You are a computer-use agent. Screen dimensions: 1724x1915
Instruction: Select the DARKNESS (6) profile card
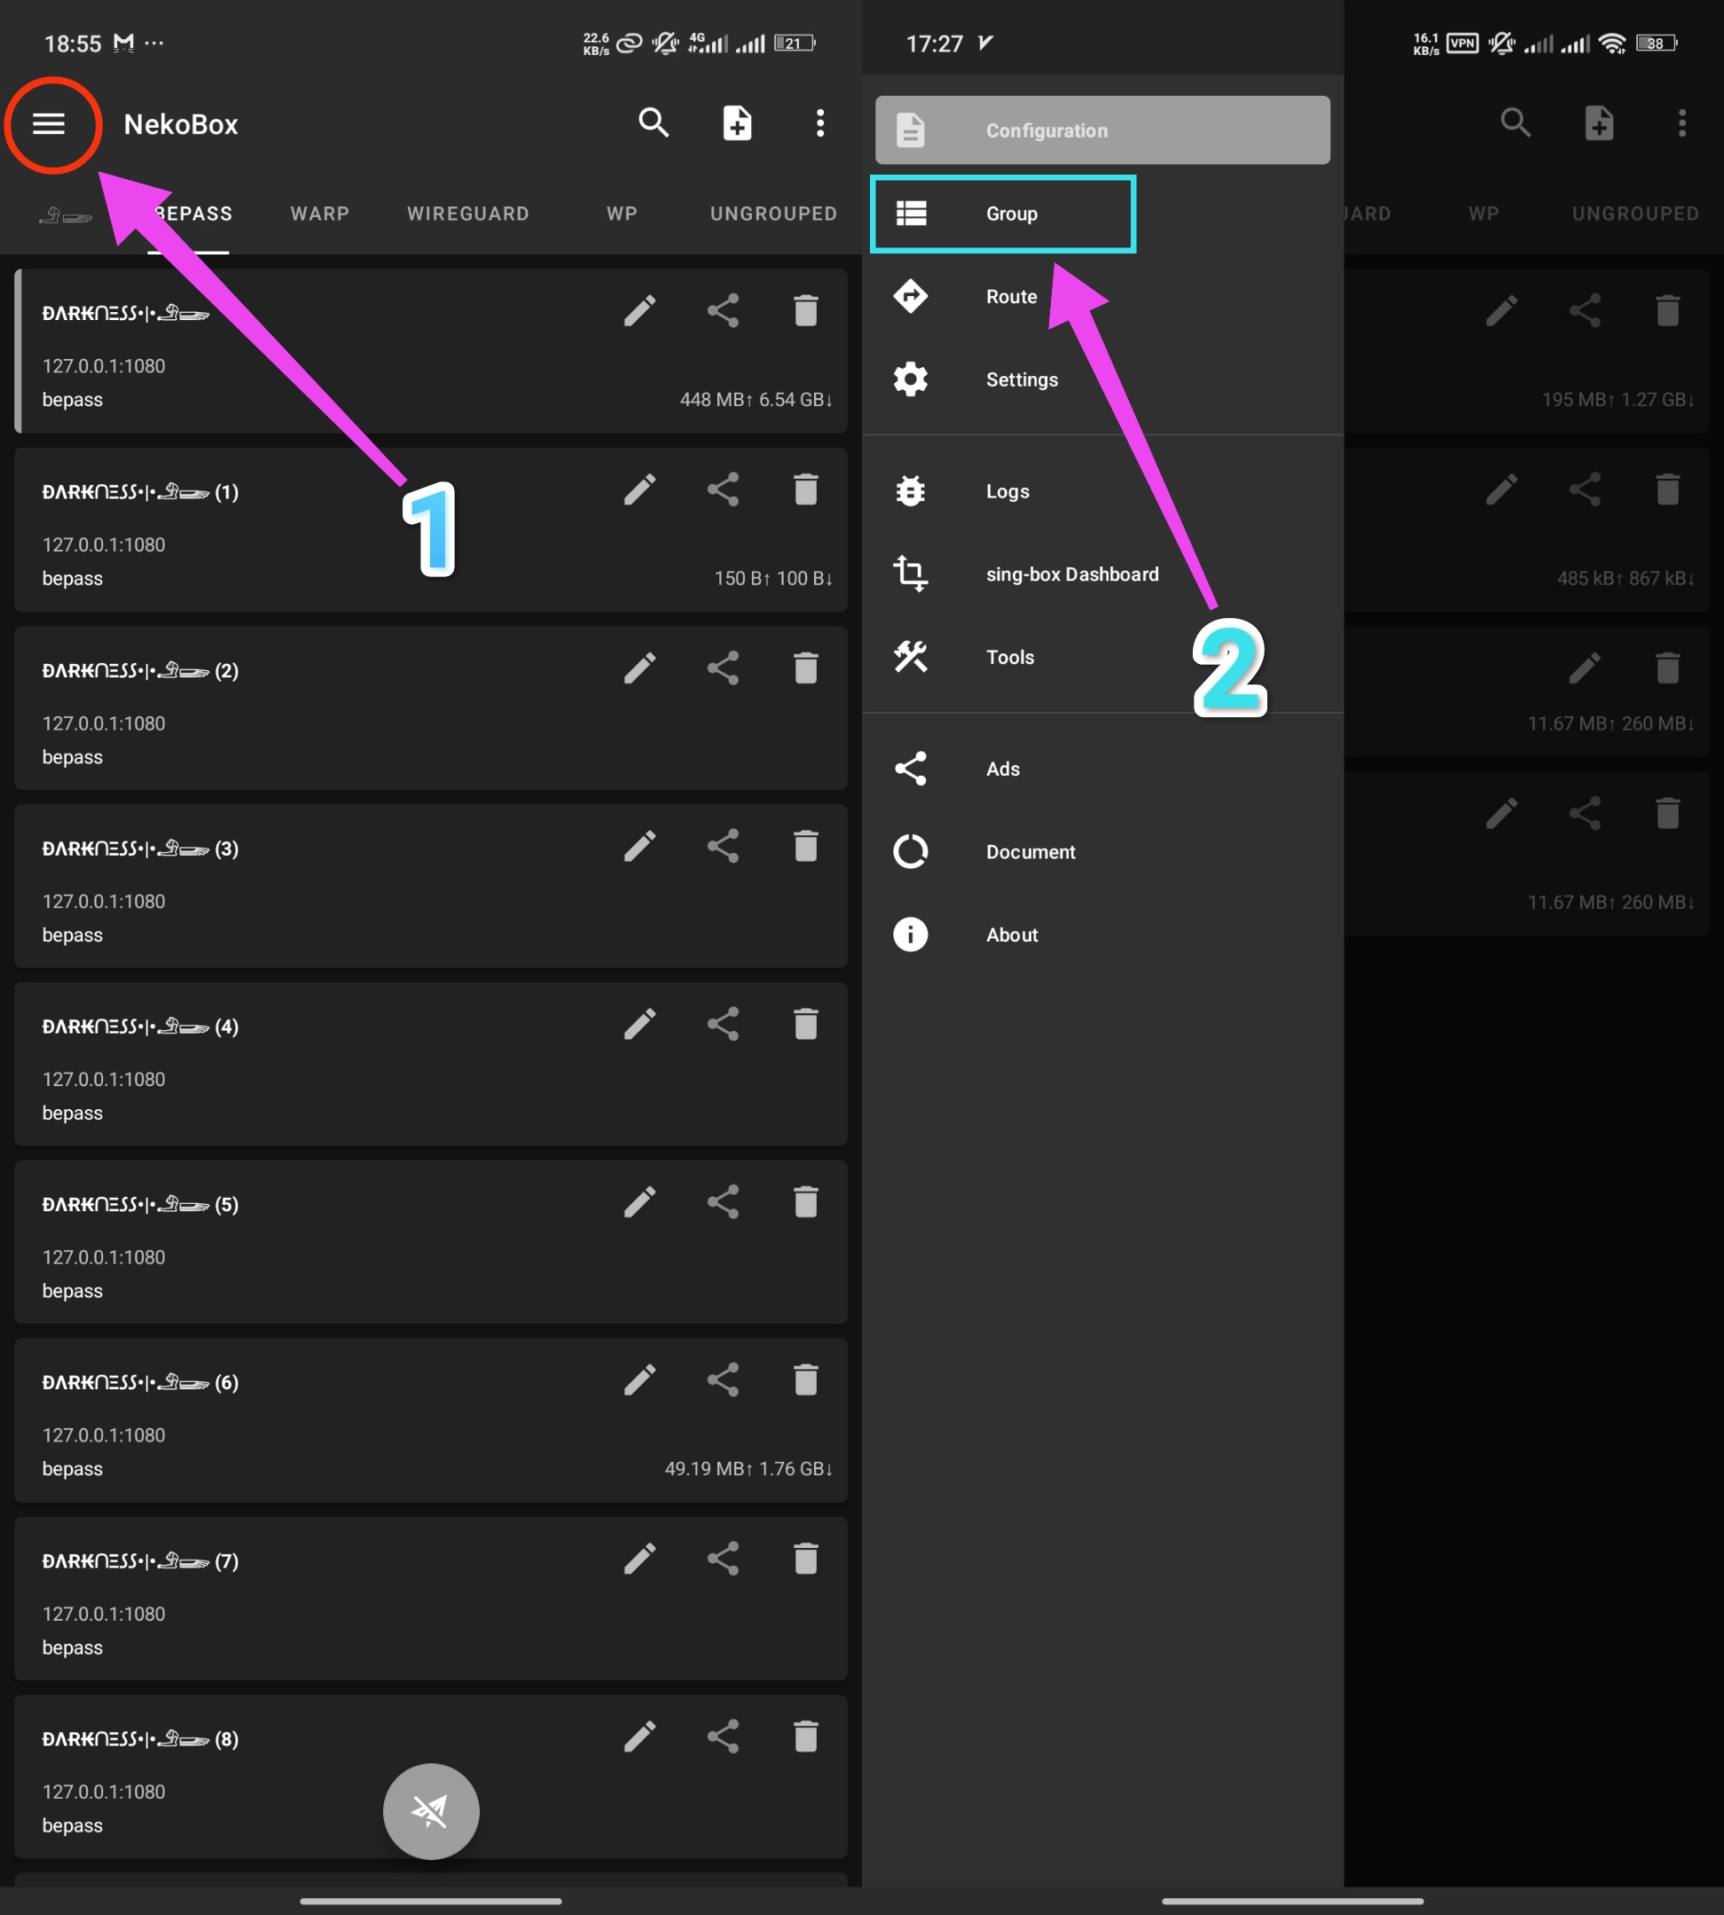(332, 1426)
